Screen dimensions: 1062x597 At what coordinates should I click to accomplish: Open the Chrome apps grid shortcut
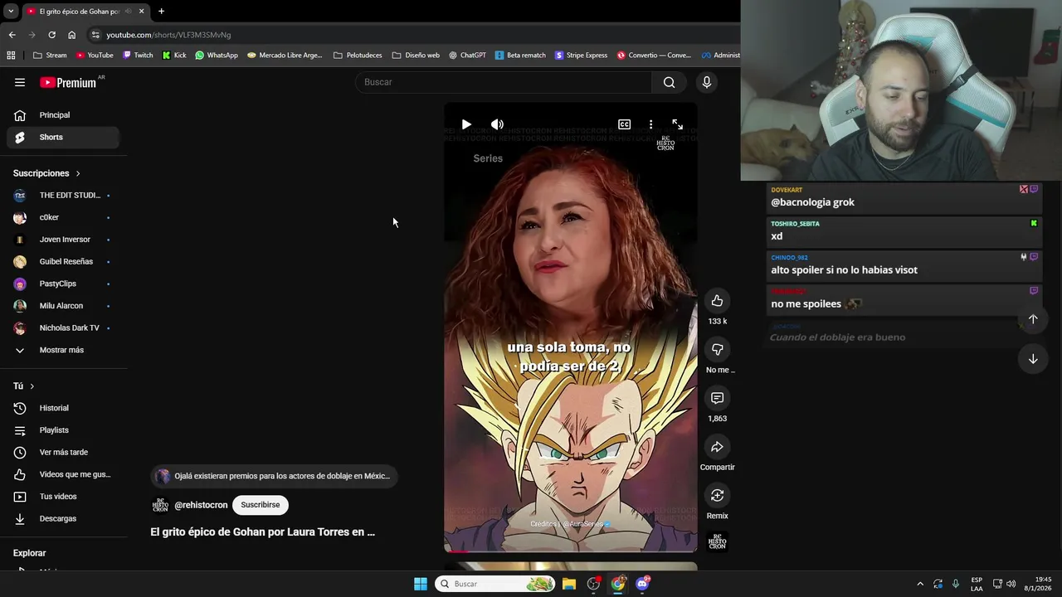(11, 56)
